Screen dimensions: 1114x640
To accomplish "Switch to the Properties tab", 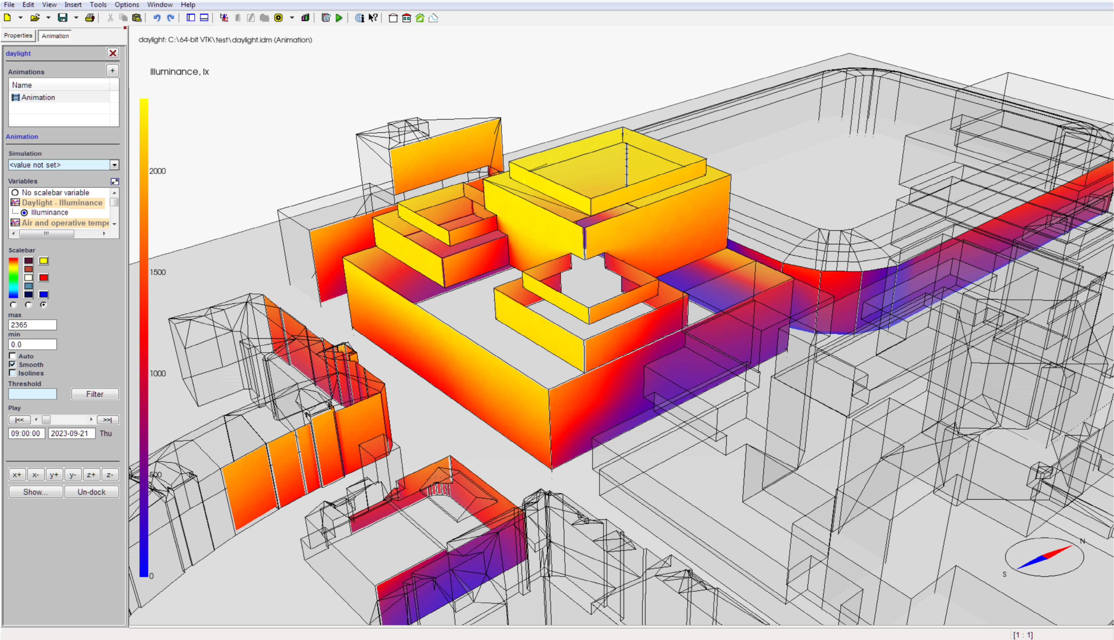I will click(x=18, y=35).
